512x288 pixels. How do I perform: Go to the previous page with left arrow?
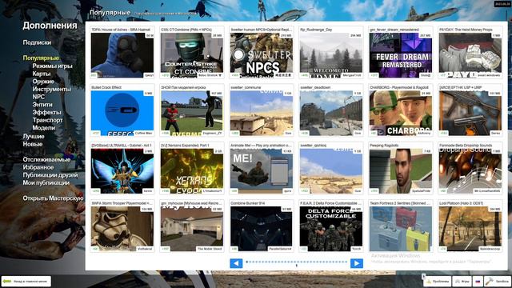point(236,263)
